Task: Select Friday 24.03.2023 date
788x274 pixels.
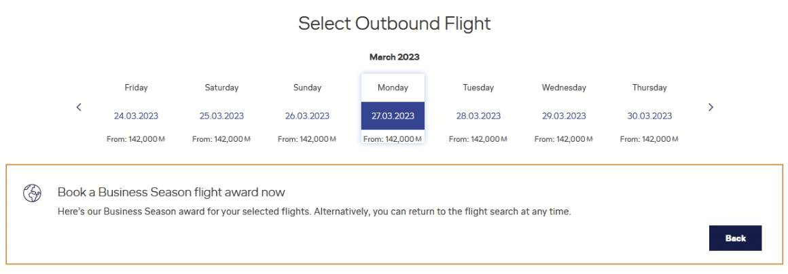Action: (x=136, y=116)
